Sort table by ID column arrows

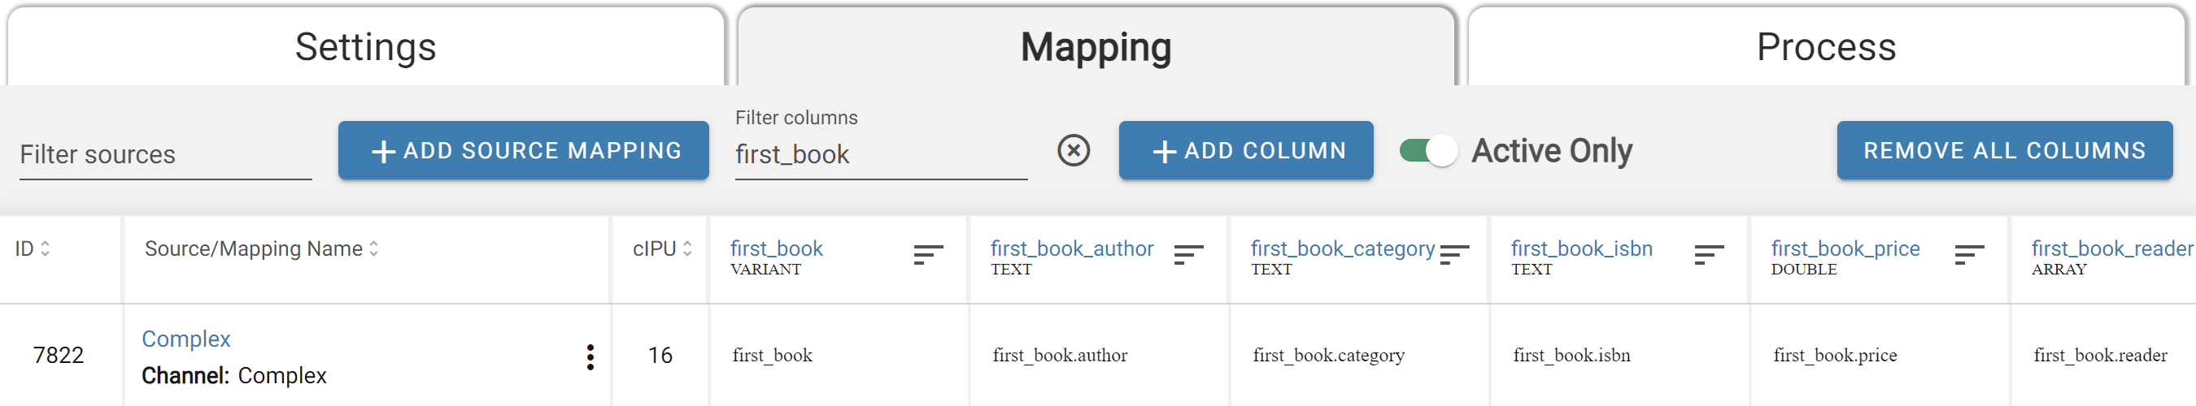click(x=46, y=248)
